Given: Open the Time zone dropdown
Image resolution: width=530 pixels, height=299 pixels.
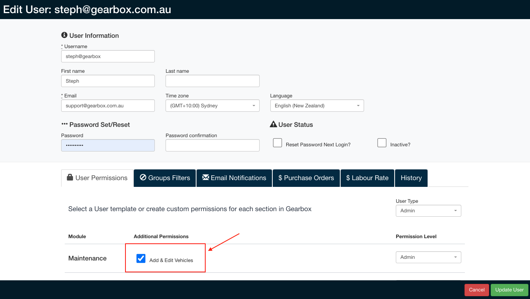Looking at the screenshot, I should coord(212,106).
